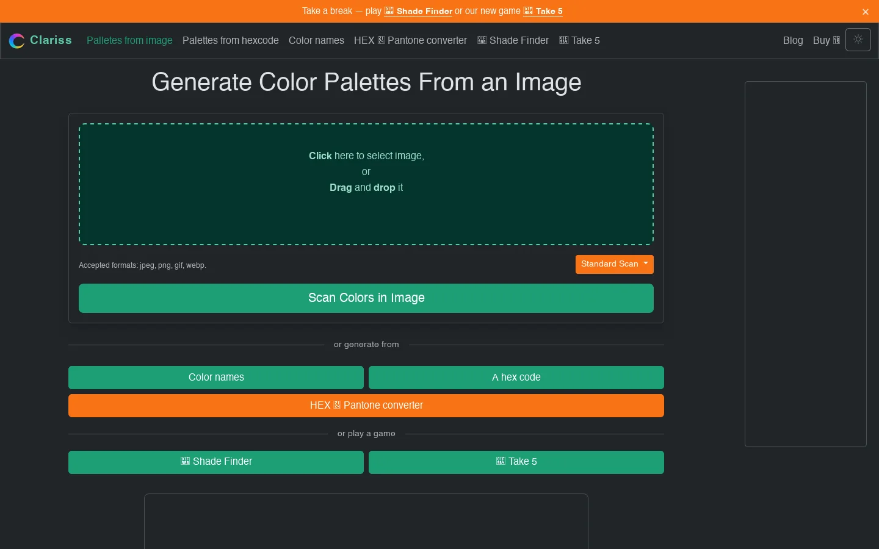Open the Color names nav link
The image size is (879, 549).
point(316,40)
